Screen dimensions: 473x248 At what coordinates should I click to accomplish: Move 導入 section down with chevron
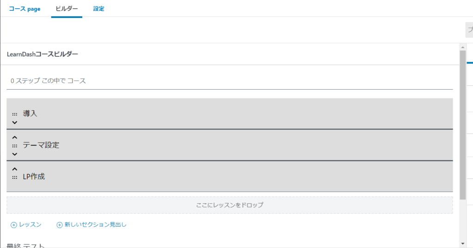tap(14, 122)
